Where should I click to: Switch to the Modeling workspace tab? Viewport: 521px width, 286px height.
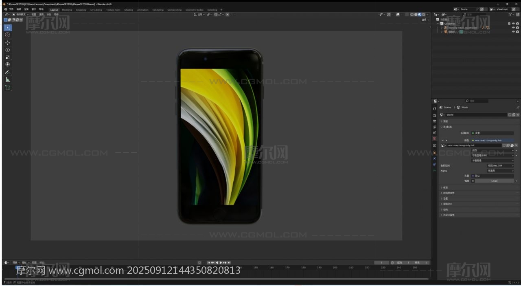(x=67, y=10)
